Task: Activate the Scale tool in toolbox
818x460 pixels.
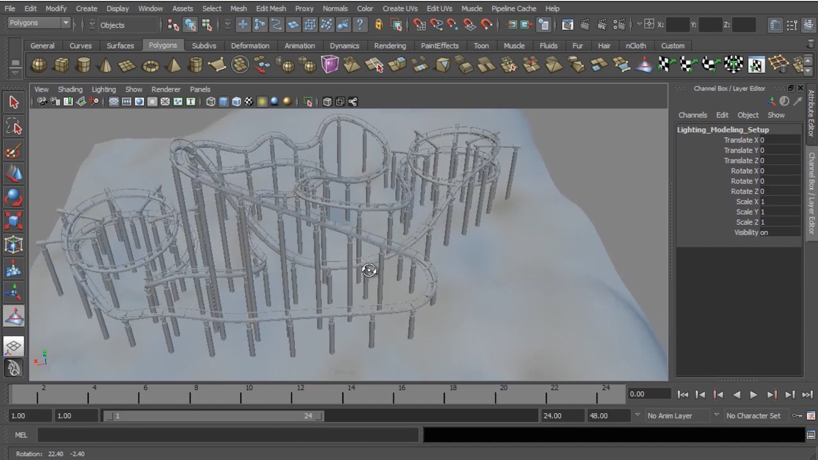Action: tap(13, 221)
